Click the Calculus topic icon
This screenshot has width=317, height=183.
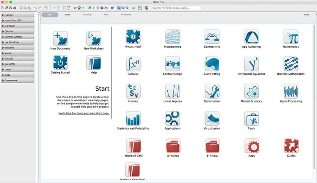coord(133,64)
